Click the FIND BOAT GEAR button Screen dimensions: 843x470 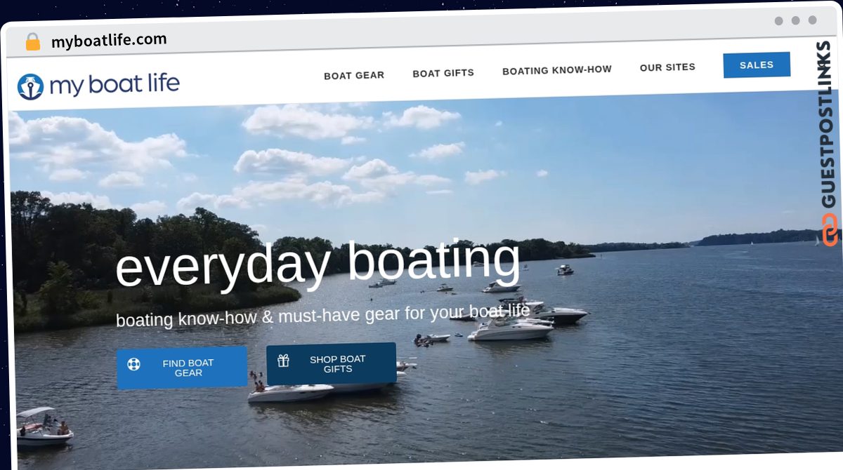[182, 367]
